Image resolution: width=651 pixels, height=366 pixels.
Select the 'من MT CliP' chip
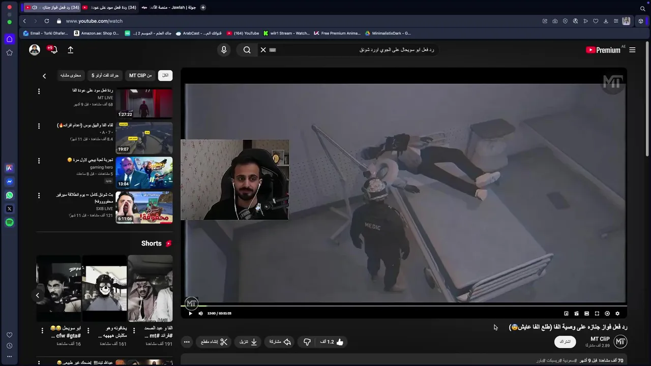tap(140, 75)
